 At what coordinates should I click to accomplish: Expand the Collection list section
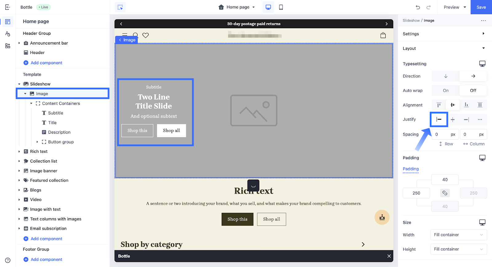[19, 161]
